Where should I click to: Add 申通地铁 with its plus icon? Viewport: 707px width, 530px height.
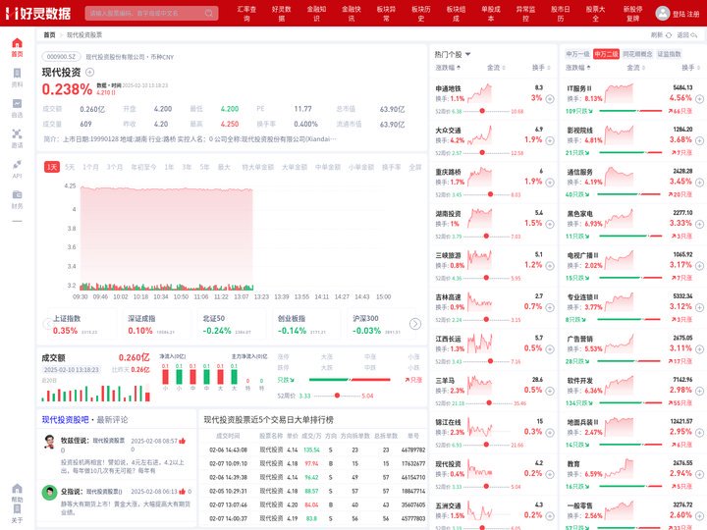(x=550, y=99)
